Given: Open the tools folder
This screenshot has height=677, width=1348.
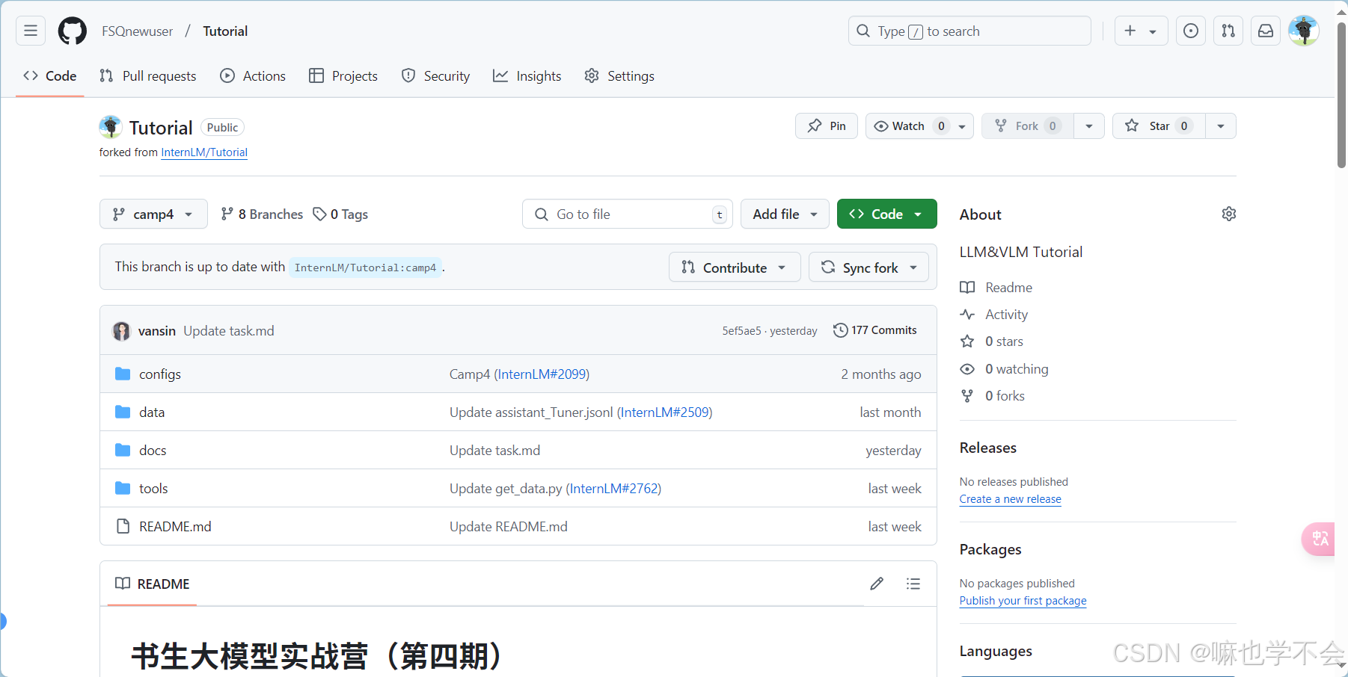Looking at the screenshot, I should pyautogui.click(x=153, y=489).
